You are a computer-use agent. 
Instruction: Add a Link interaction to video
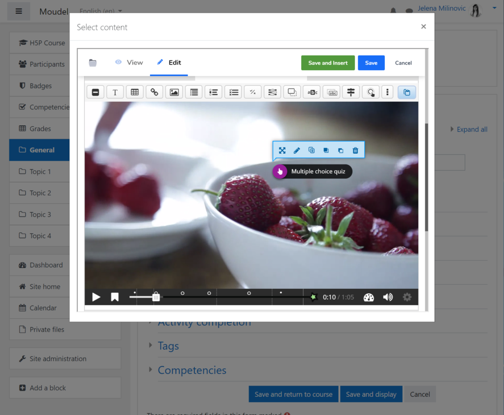[154, 92]
